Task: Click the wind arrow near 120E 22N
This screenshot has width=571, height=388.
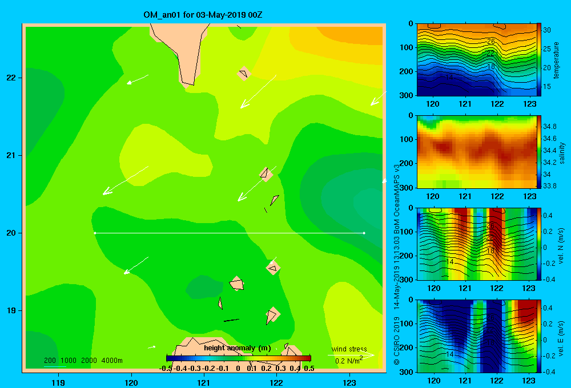Action: click(x=137, y=79)
